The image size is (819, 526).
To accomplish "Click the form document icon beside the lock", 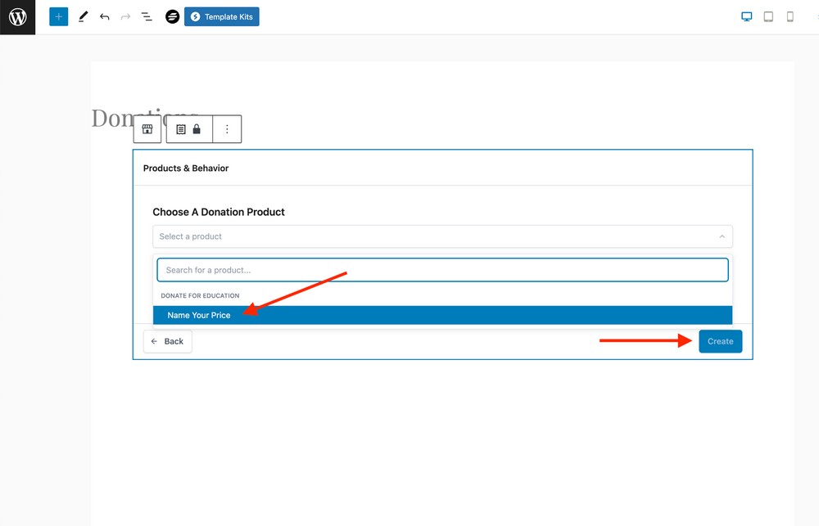I will point(180,128).
